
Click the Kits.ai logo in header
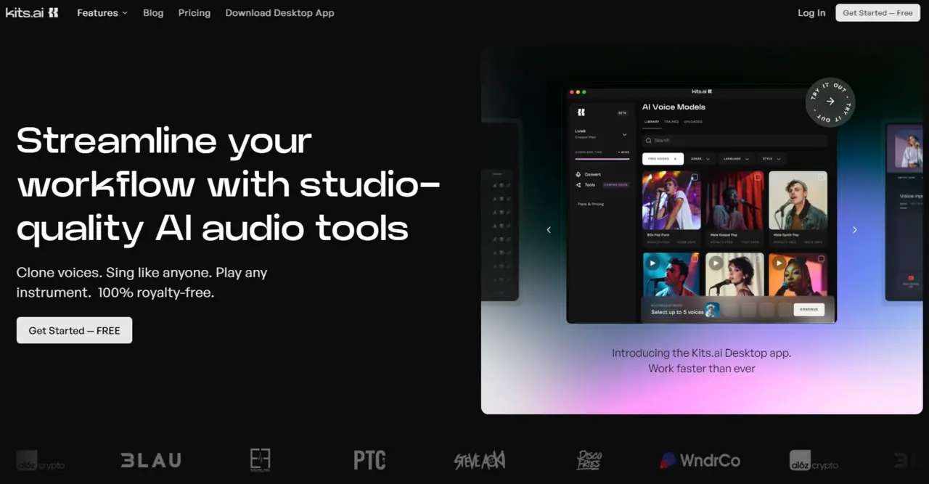32,12
